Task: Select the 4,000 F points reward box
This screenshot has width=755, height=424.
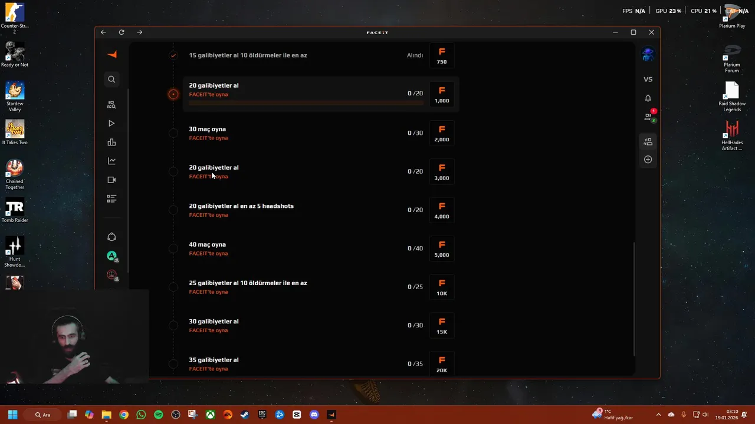Action: click(442, 210)
